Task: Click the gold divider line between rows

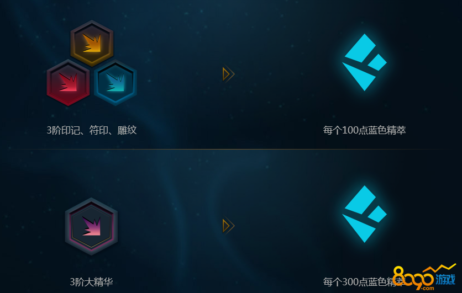Action: tap(231, 149)
